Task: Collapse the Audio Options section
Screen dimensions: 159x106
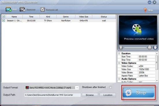Action: point(119,79)
